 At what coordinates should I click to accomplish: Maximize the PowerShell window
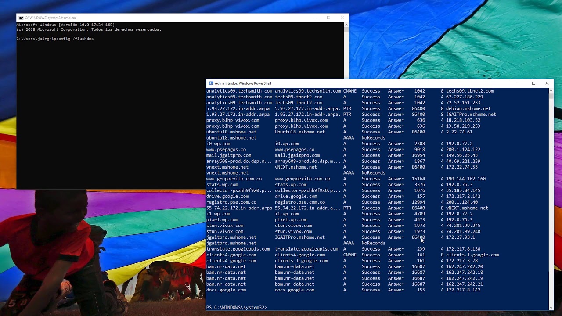[x=533, y=83]
